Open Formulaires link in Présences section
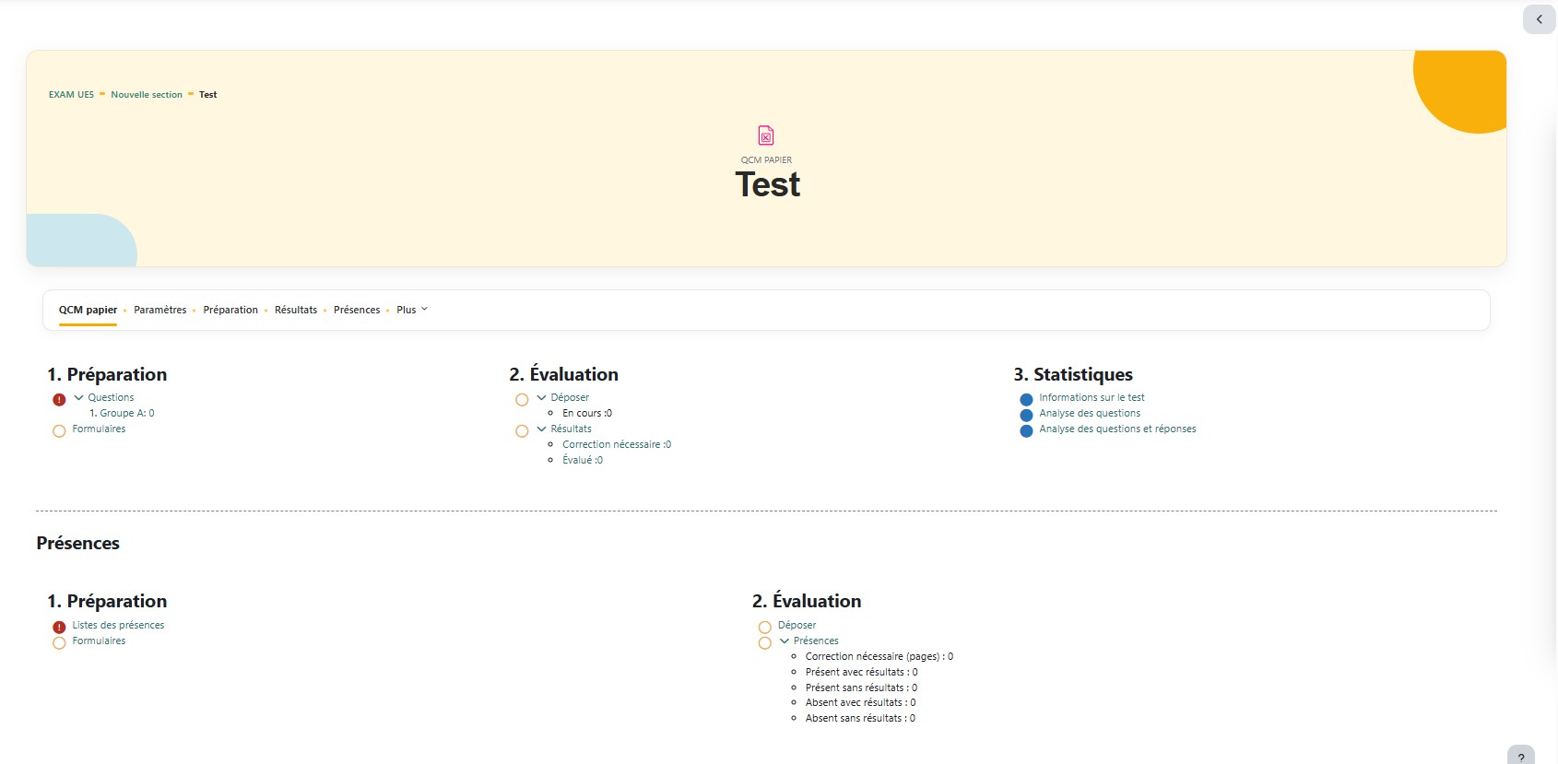 click(99, 641)
